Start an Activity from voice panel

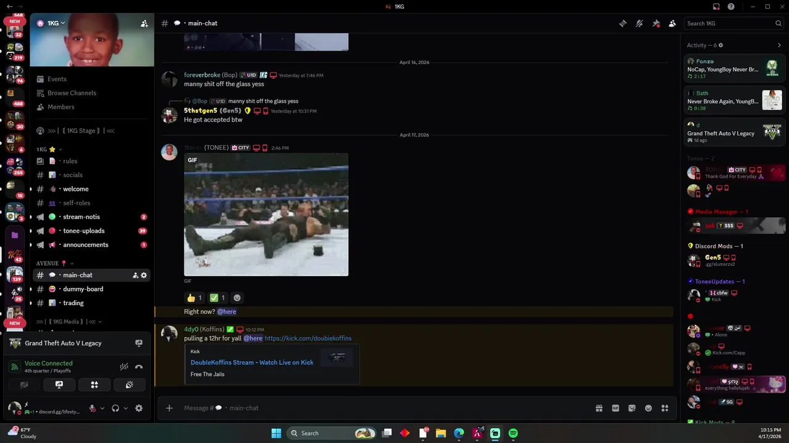coord(94,385)
